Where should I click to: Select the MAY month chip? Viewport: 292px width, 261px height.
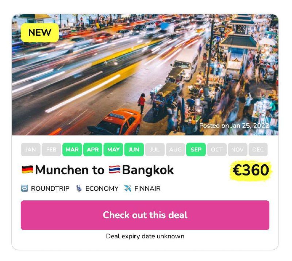(113, 149)
